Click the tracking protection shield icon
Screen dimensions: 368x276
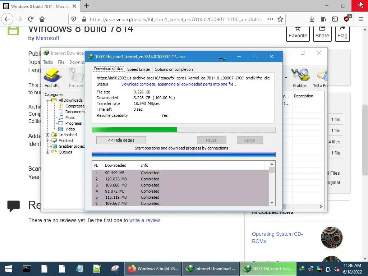pos(73,19)
